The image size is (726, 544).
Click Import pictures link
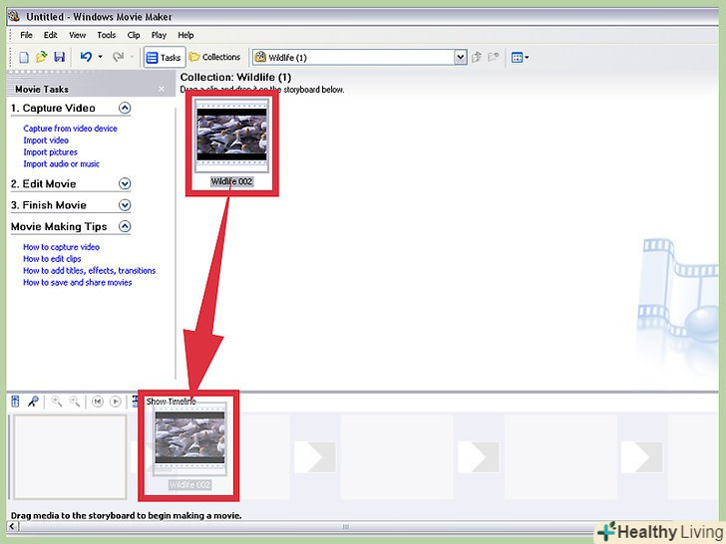(x=50, y=152)
